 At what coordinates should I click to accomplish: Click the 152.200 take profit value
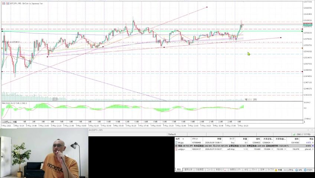click(x=280, y=149)
